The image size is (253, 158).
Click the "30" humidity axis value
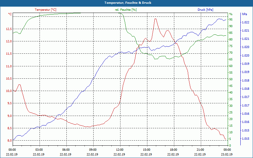coord(231,106)
